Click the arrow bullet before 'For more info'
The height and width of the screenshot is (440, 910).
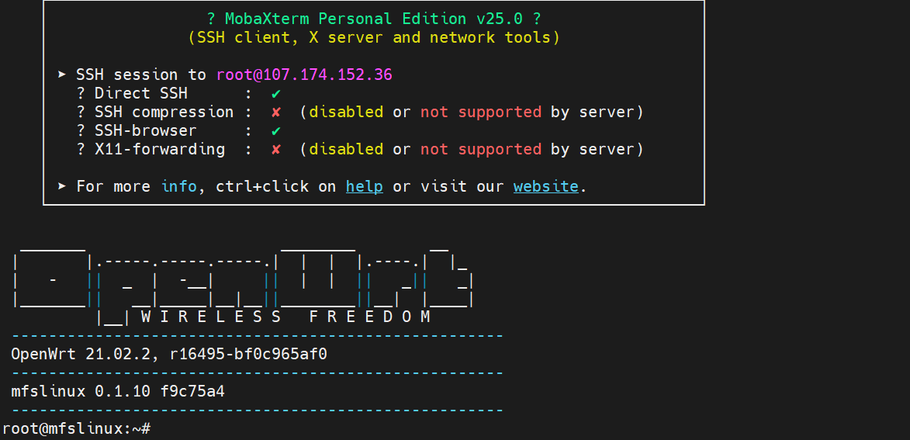[x=62, y=186]
